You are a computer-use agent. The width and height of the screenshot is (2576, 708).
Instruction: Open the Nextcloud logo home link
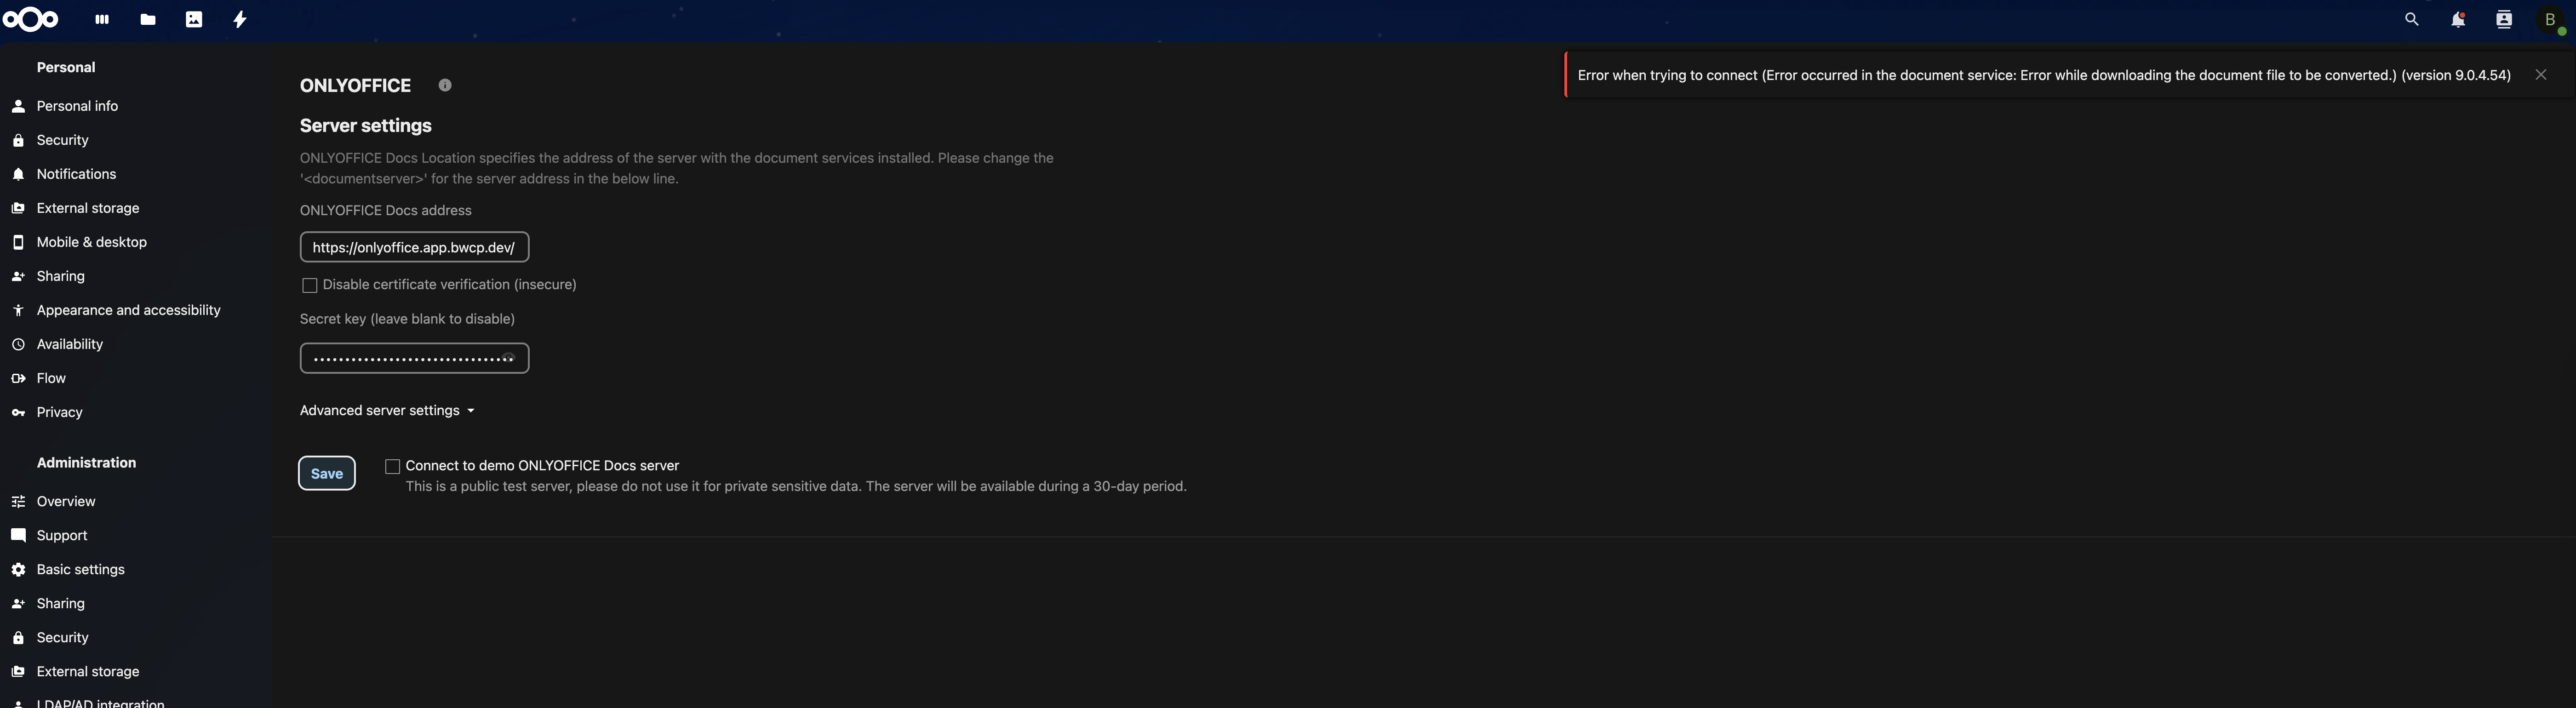[x=31, y=19]
